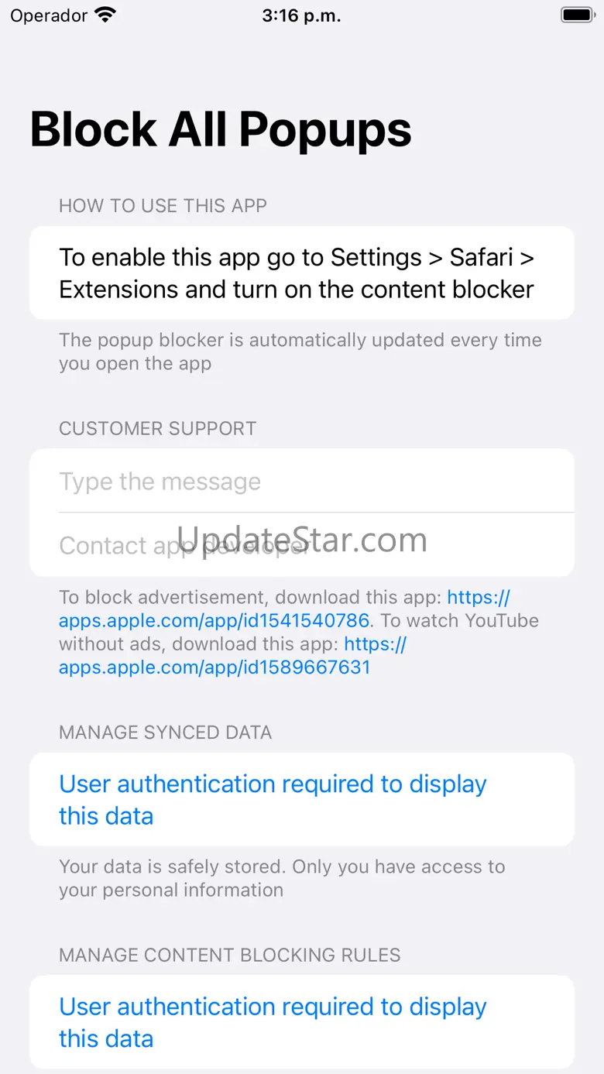604x1074 pixels.
Task: Tap the 'CUSTOMER SUPPORT' section header
Action: 157,428
